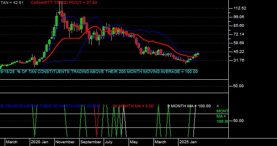Screen dimensions: 277x146
Task: Select the '2025 Jan' timeline label
Action: 188,142
